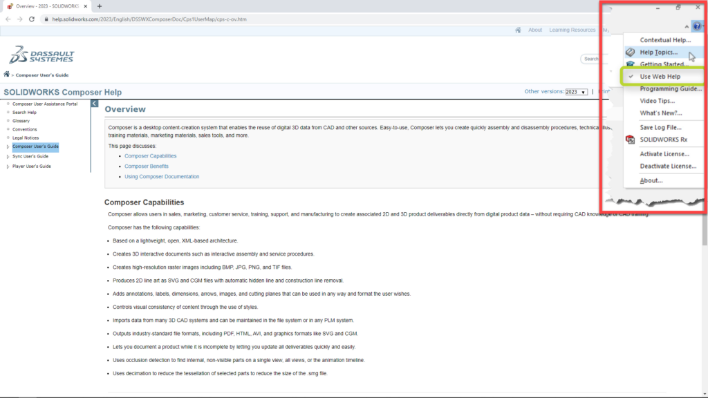Select Glossary in the left navigation tree

21,121
